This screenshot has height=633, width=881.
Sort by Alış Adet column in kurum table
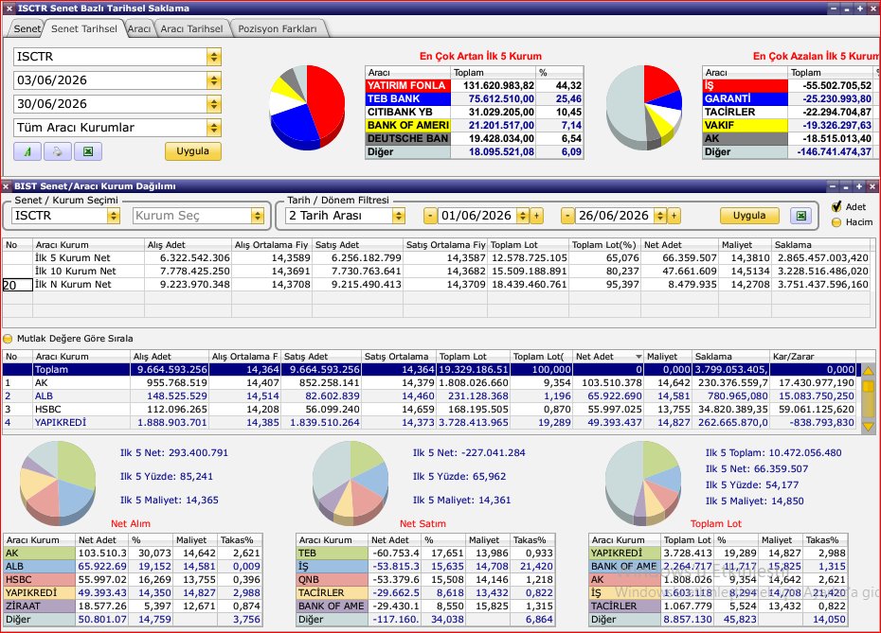170,357
